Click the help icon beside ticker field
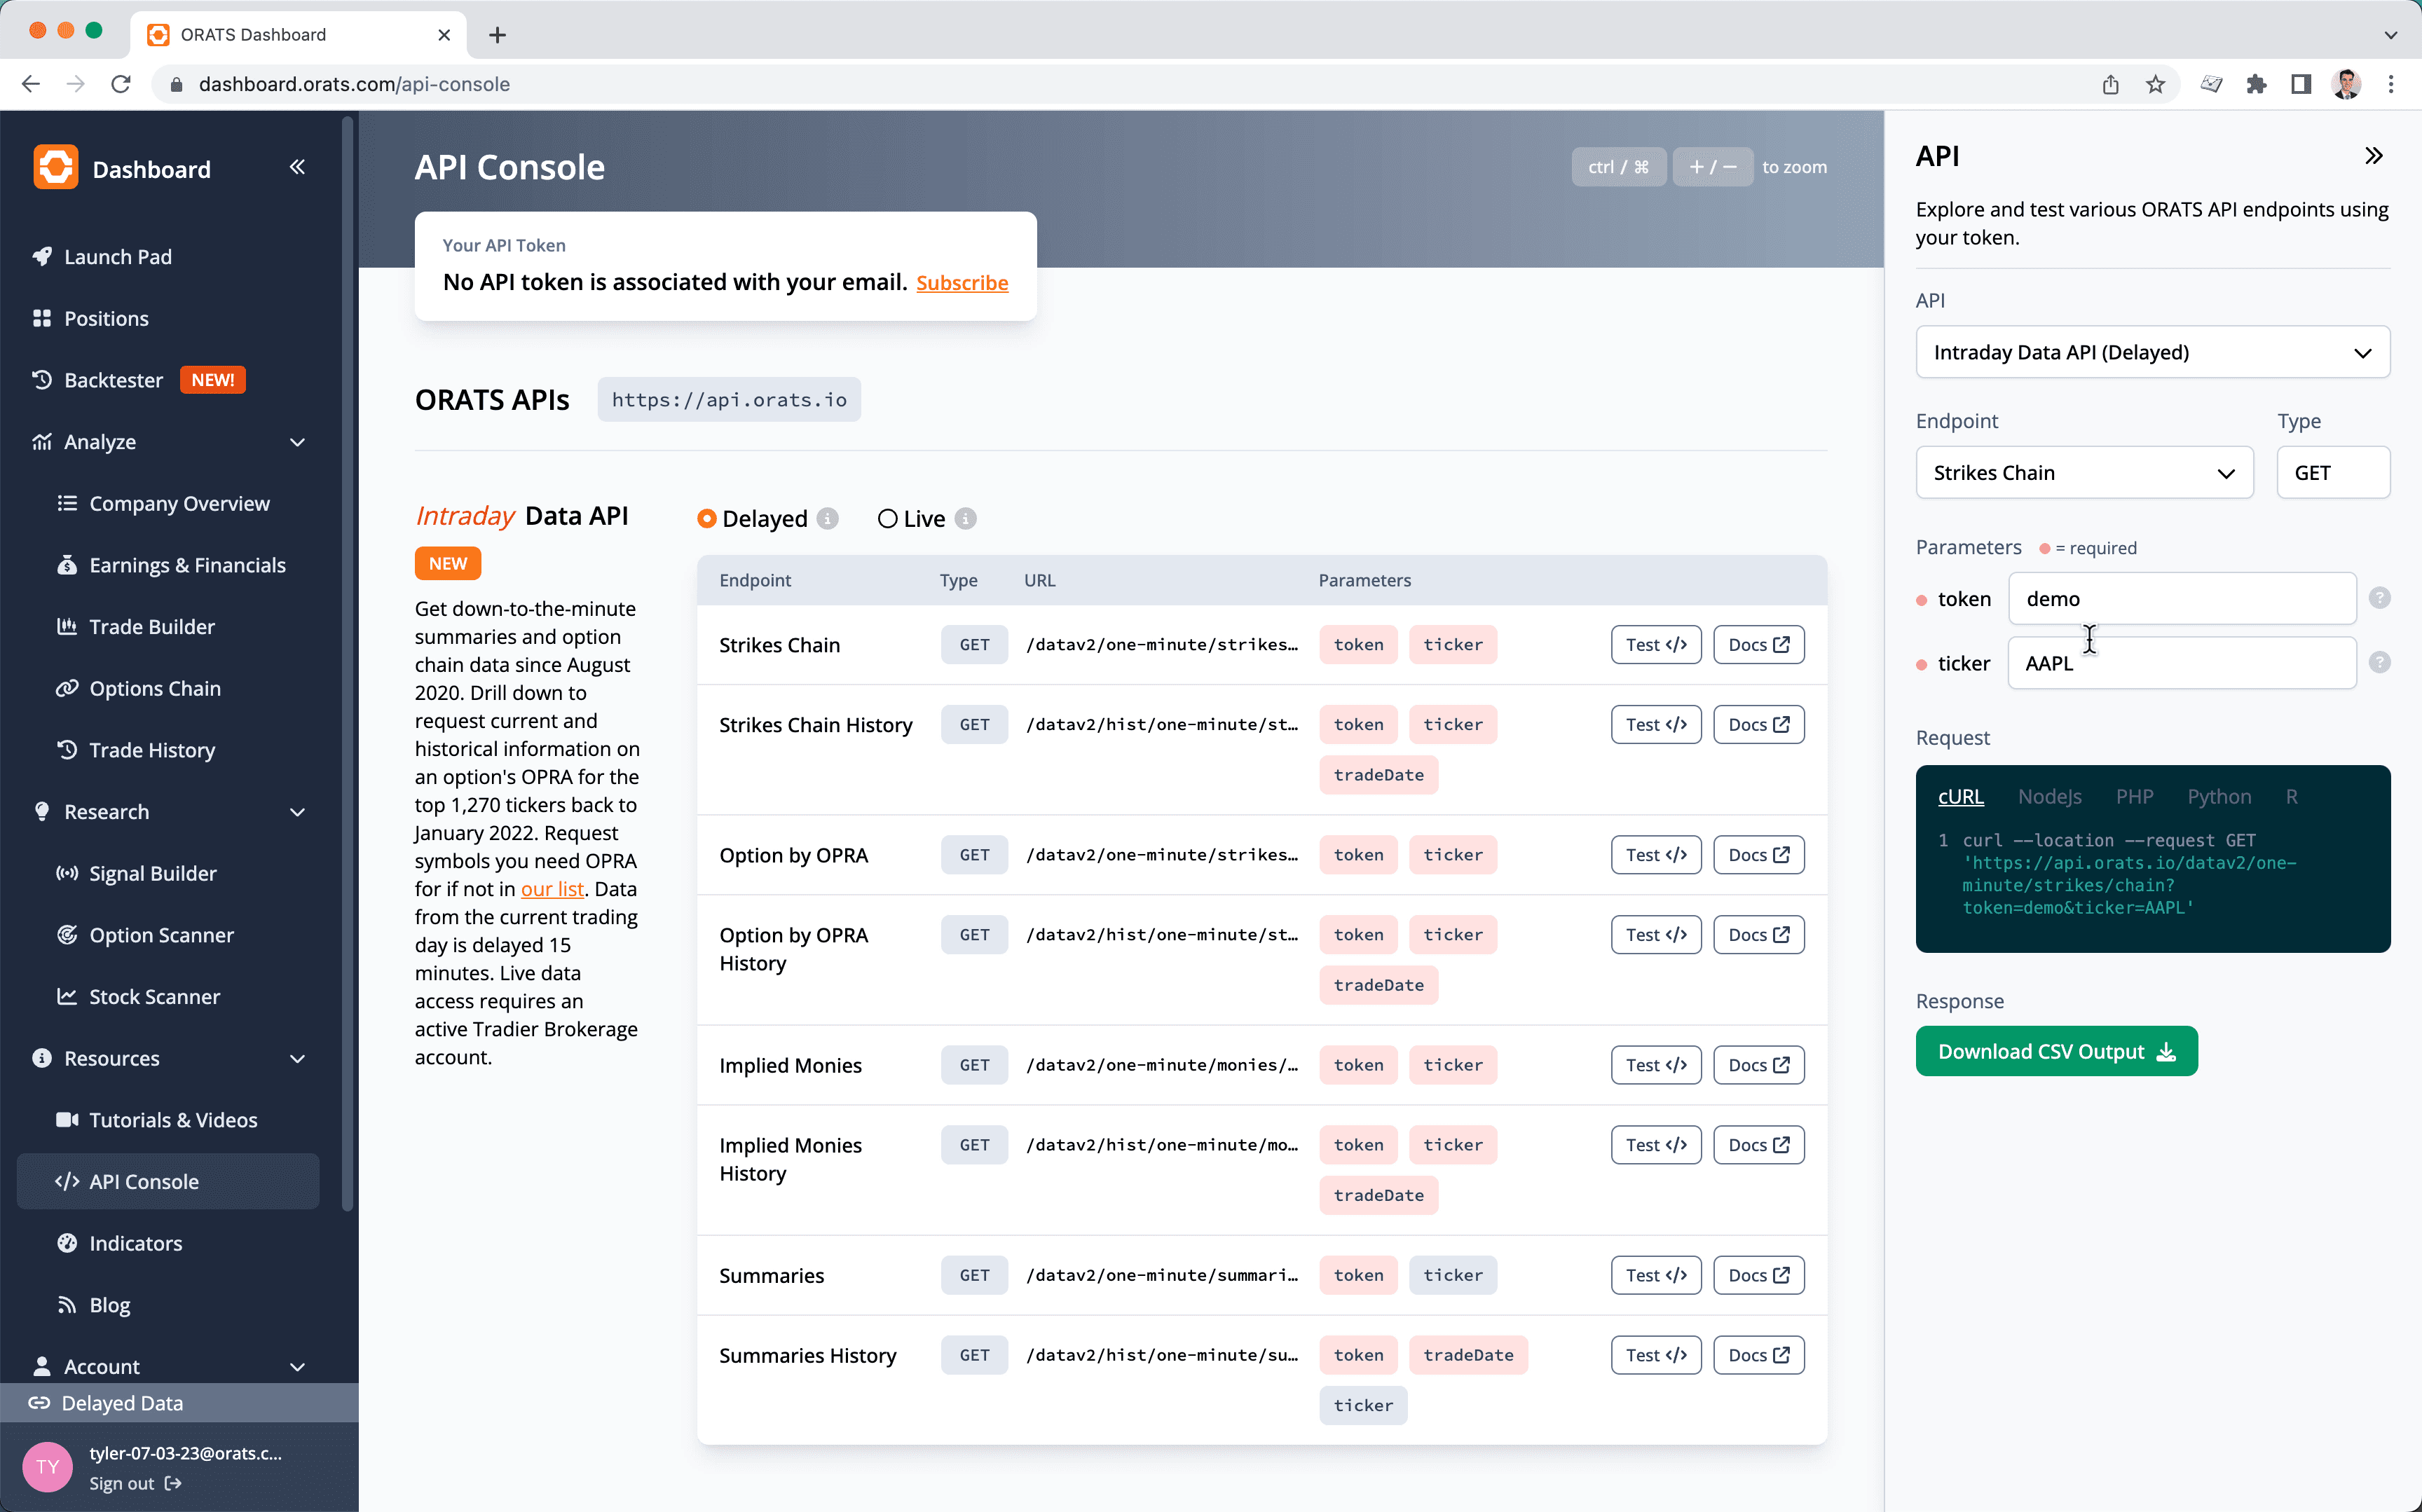 coord(2380,662)
